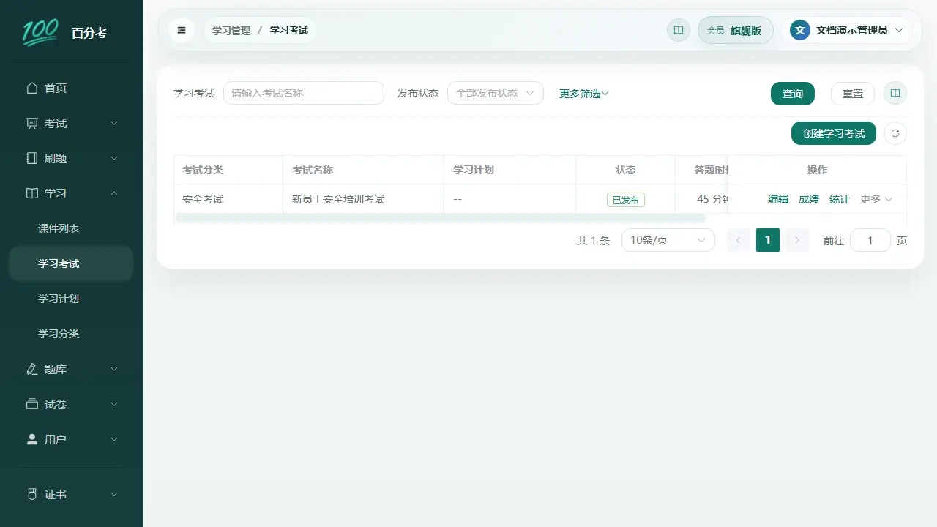
Task: Click the 状态 column header
Action: [x=625, y=170]
